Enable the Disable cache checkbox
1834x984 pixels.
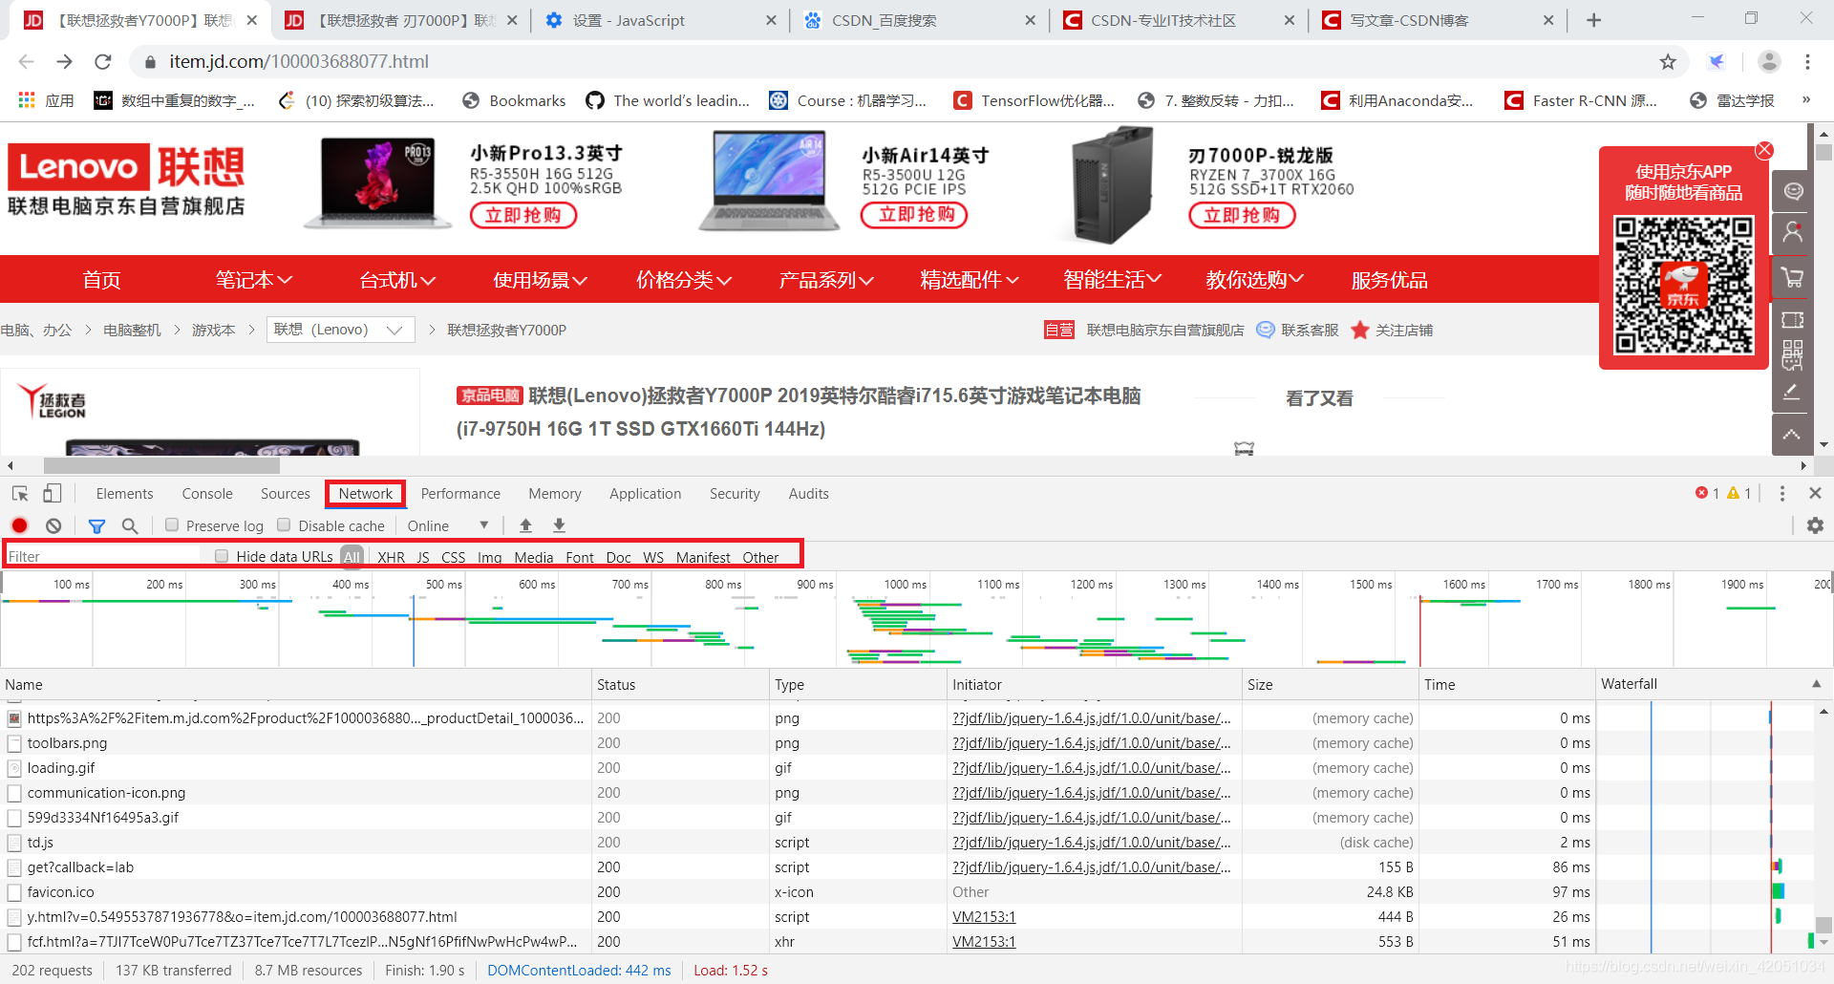(284, 524)
